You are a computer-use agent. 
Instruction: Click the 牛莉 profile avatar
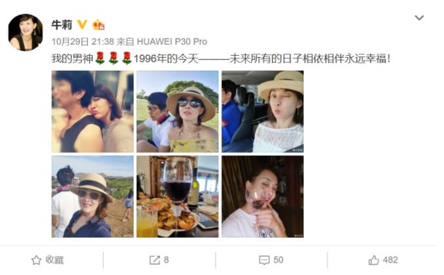(x=26, y=32)
